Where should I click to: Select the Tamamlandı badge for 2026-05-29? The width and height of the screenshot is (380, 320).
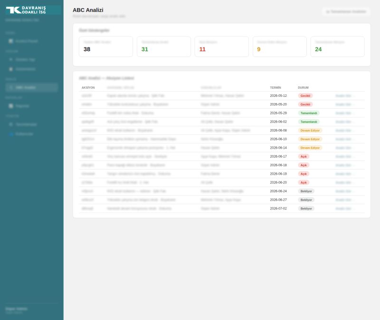[309, 113]
